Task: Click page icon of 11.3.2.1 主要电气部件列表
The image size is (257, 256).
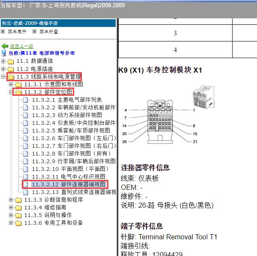Action: tap(26, 100)
